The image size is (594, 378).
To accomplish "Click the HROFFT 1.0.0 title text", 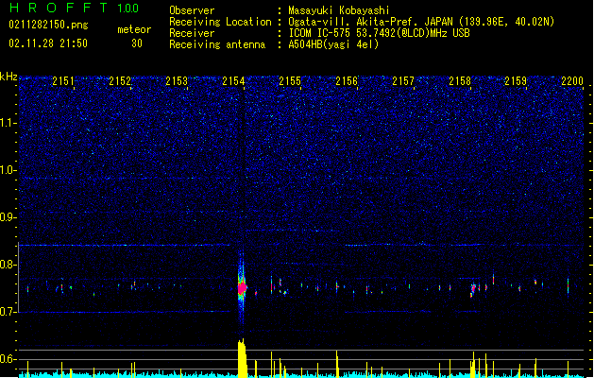I will [x=75, y=8].
